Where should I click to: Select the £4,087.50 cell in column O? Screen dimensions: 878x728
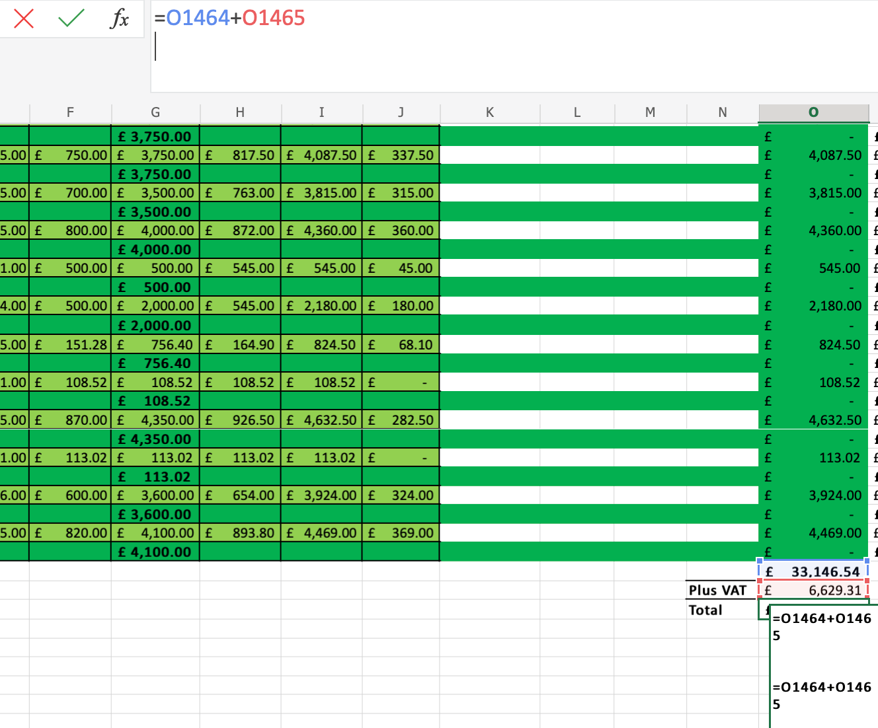(x=813, y=155)
